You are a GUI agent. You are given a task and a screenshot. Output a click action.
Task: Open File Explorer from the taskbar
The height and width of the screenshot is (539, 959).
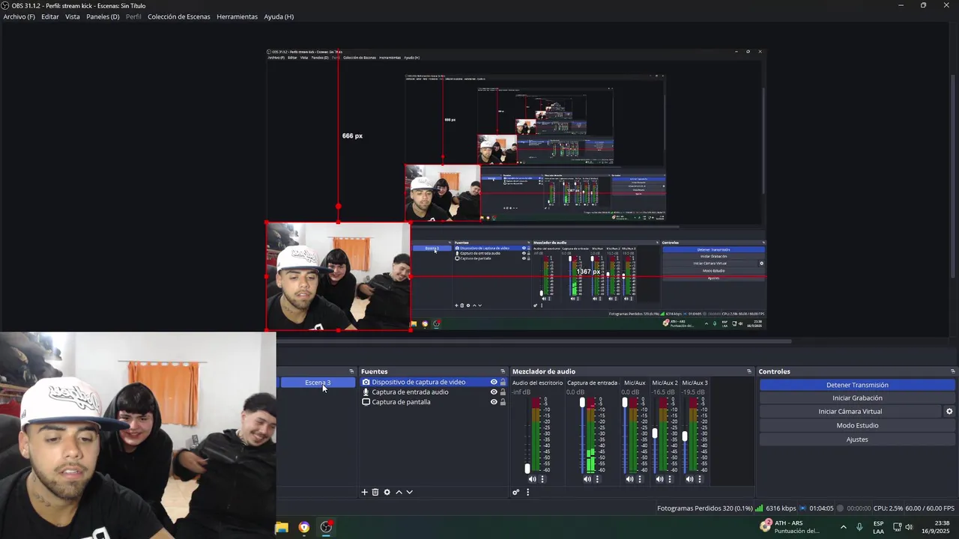282,527
